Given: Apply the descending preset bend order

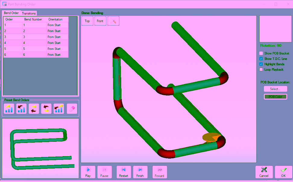Looking at the screenshot, I should pyautogui.click(x=21, y=109).
